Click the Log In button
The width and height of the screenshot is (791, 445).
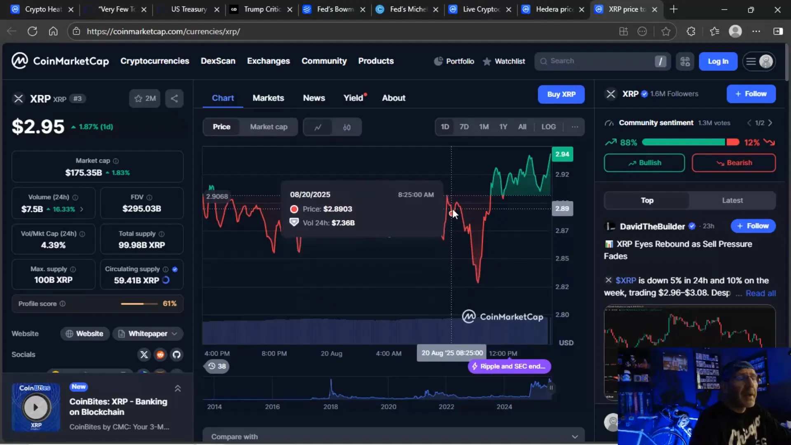pos(718,61)
